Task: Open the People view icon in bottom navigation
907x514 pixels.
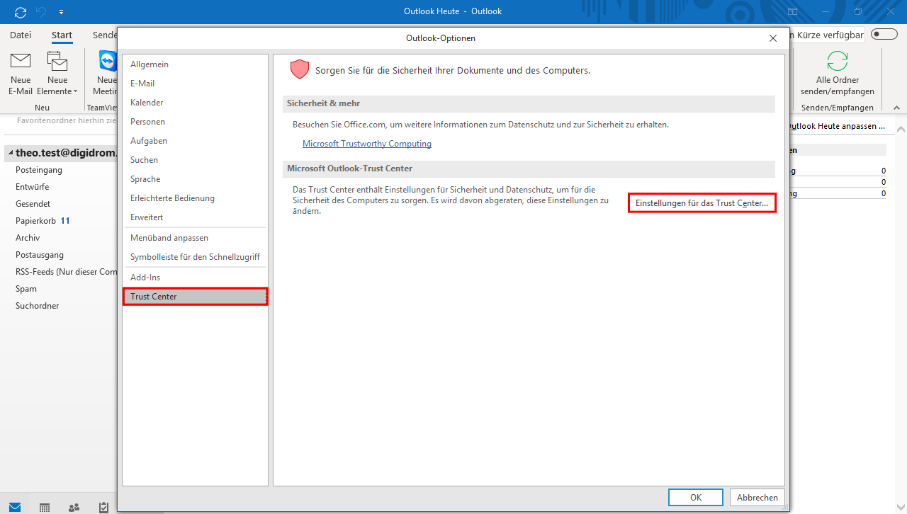Action: coord(74,507)
